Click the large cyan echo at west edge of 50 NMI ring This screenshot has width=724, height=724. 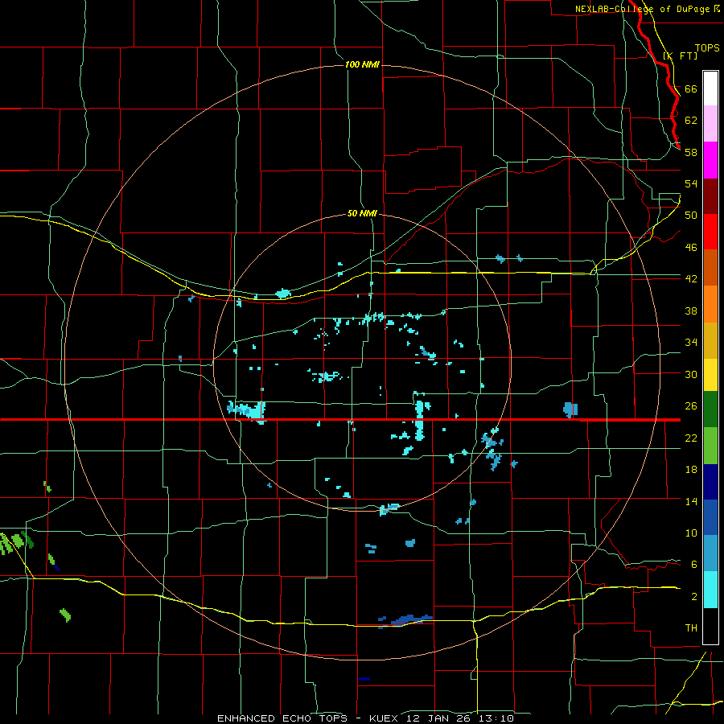247,410
